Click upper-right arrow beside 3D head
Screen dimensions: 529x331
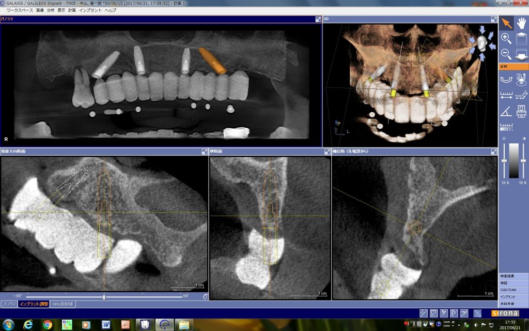click(491, 35)
